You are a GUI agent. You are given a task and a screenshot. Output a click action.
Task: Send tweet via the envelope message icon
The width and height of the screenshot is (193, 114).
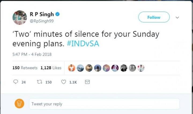pyautogui.click(x=87, y=82)
